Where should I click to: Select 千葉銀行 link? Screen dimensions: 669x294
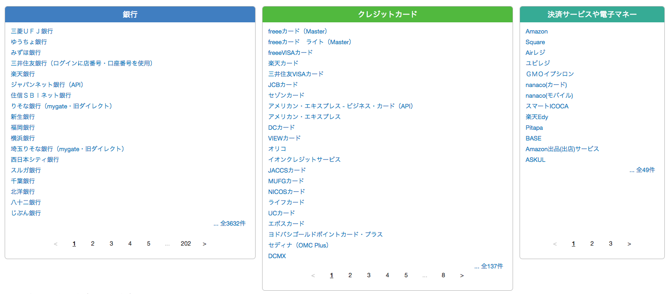tap(23, 181)
